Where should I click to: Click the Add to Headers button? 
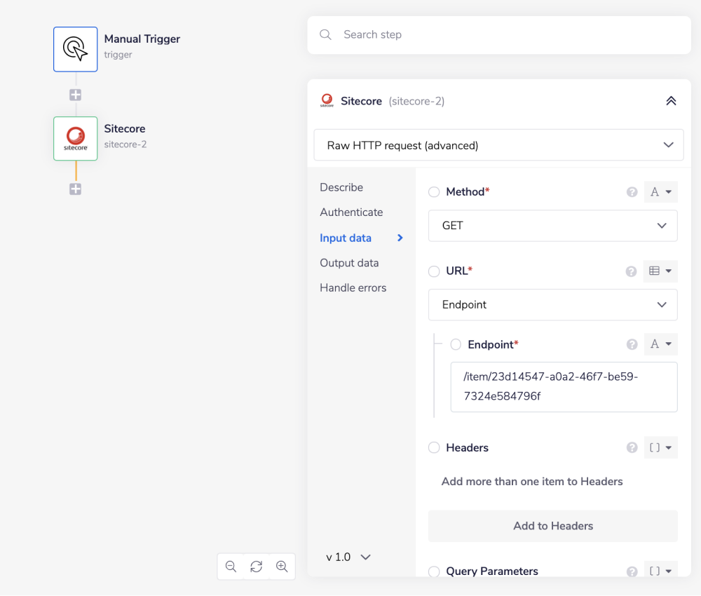552,526
